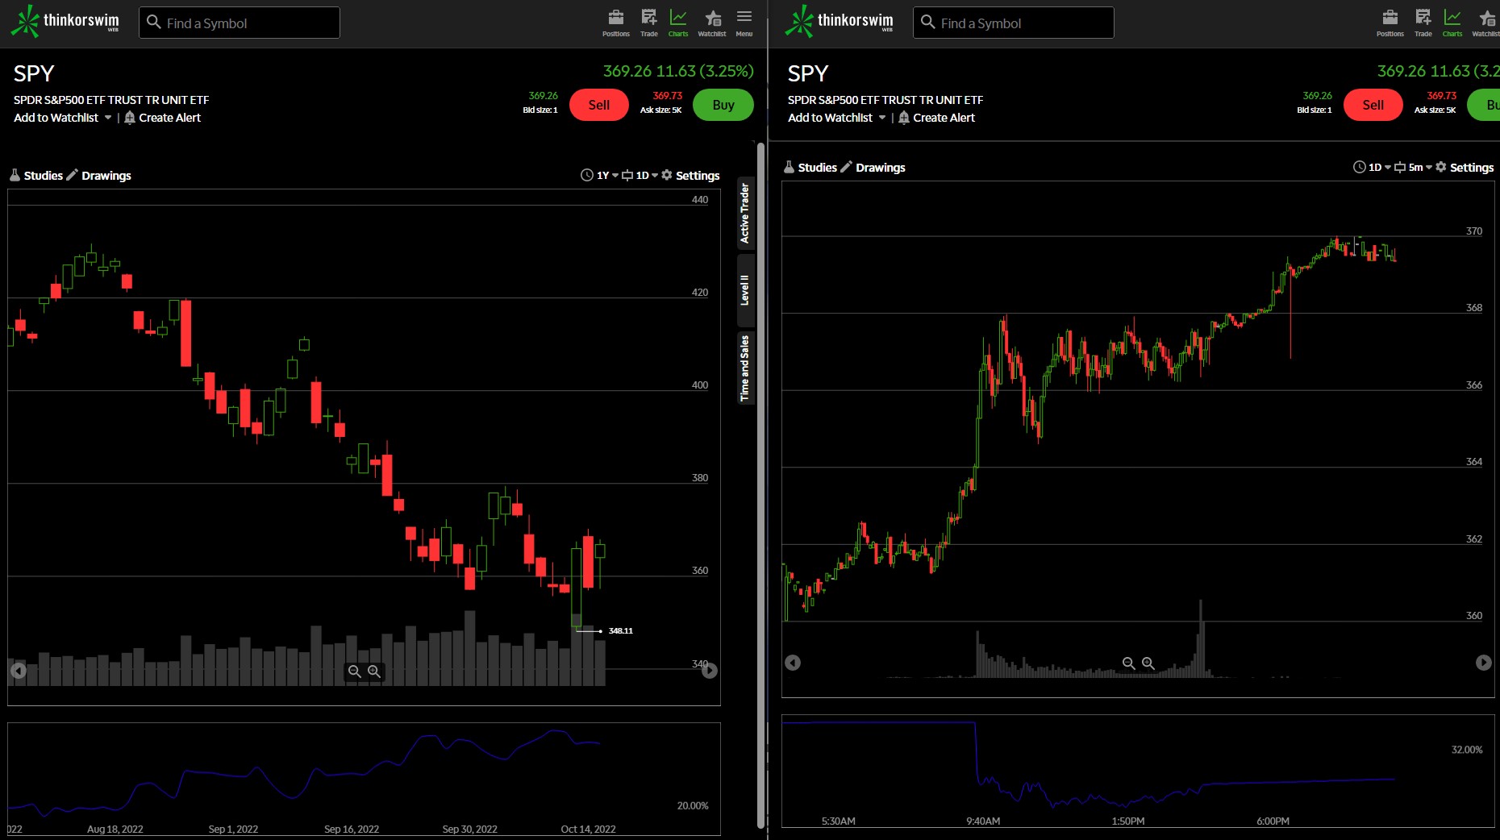Image resolution: width=1500 pixels, height=840 pixels.
Task: Open the Trade icon in left window
Action: click(x=648, y=23)
